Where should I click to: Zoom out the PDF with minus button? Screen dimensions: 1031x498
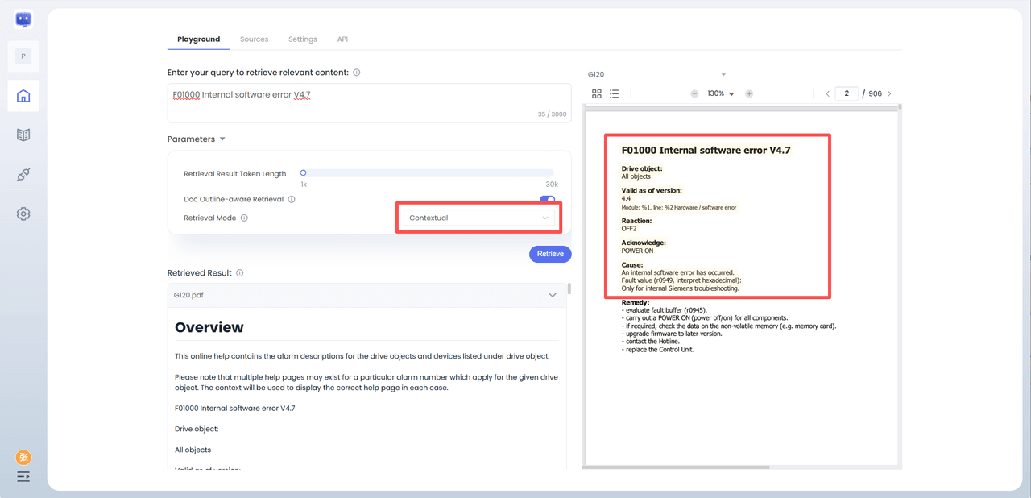point(694,94)
